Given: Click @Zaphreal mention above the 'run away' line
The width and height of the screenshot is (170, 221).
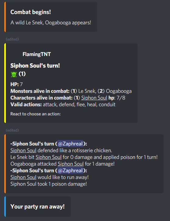Looking at the screenshot, I should tap(70, 170).
